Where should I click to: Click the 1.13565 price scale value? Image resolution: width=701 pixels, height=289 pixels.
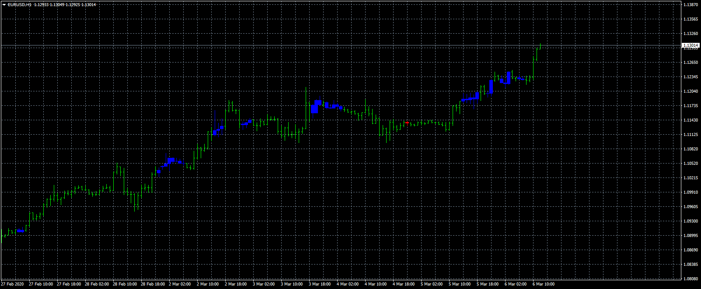pos(691,19)
